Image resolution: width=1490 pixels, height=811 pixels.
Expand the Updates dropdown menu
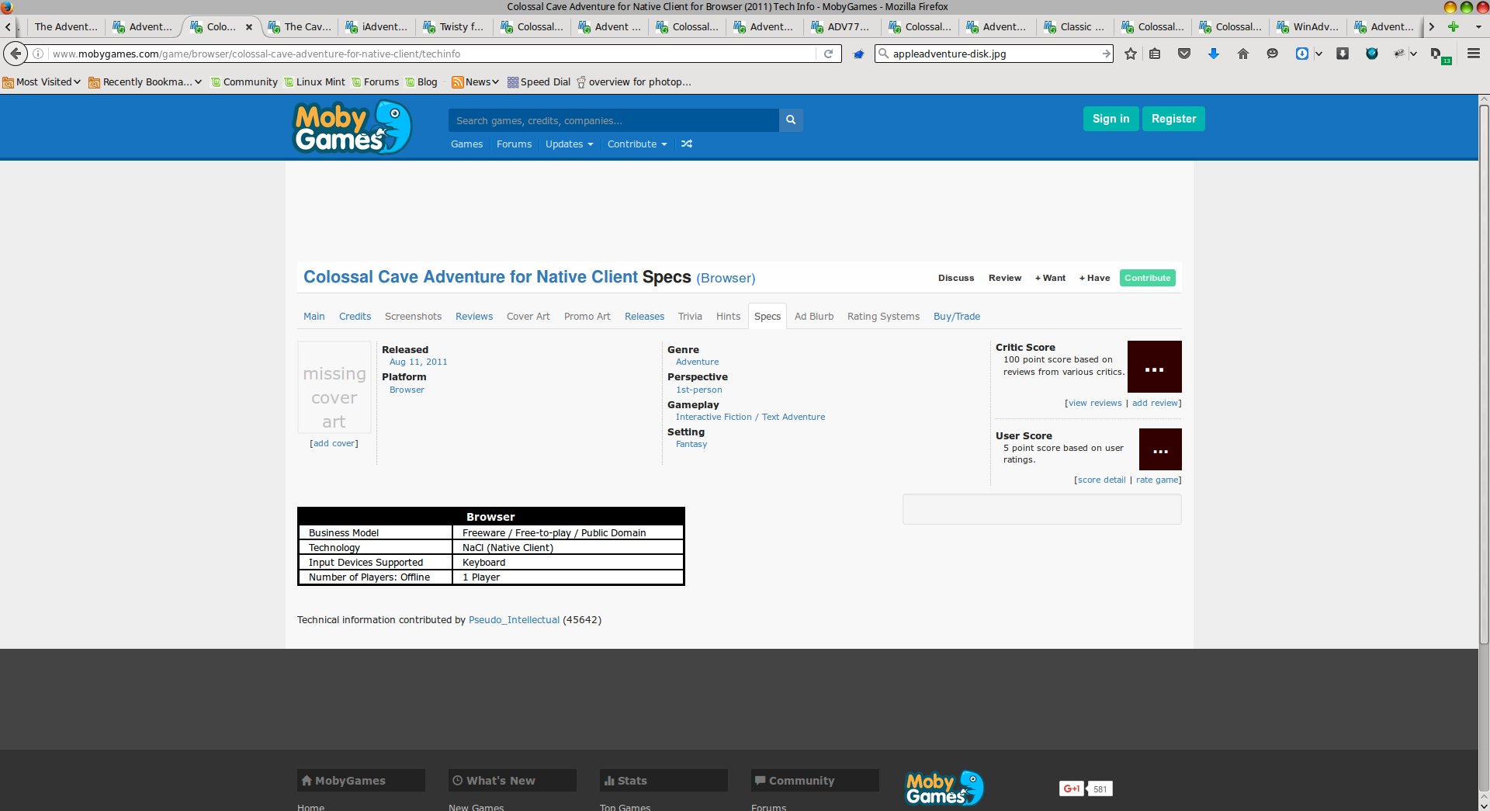click(569, 144)
